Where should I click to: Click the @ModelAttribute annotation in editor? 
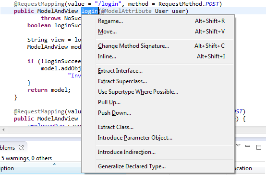point(126,11)
